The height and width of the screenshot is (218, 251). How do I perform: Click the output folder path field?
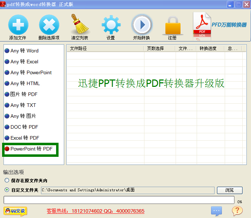coord(128,190)
